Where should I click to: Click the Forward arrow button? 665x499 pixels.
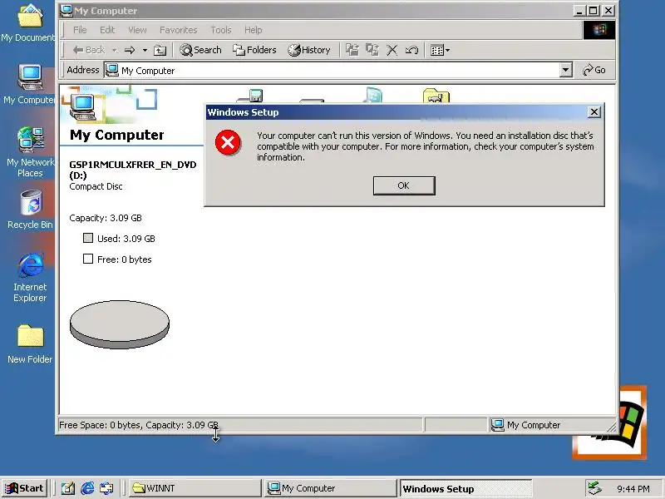point(130,50)
